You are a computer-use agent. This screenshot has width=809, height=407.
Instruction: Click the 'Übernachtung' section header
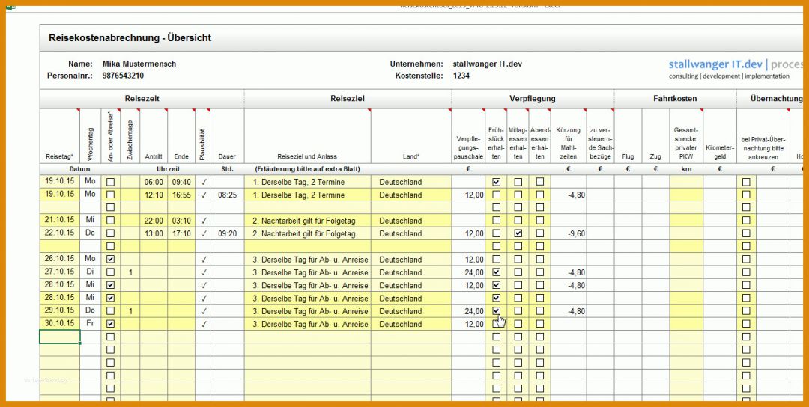(x=770, y=99)
